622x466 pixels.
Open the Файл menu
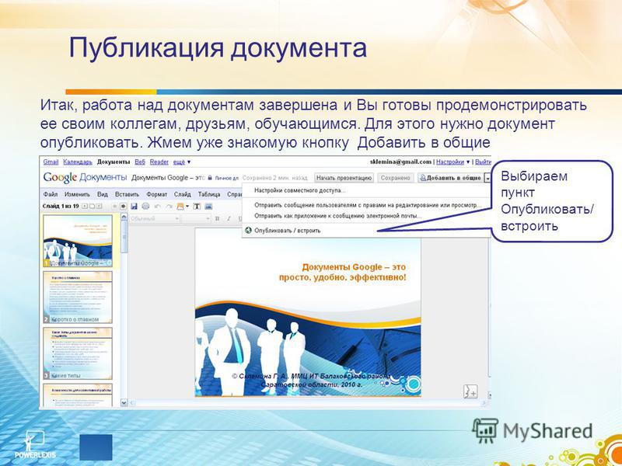(x=51, y=195)
